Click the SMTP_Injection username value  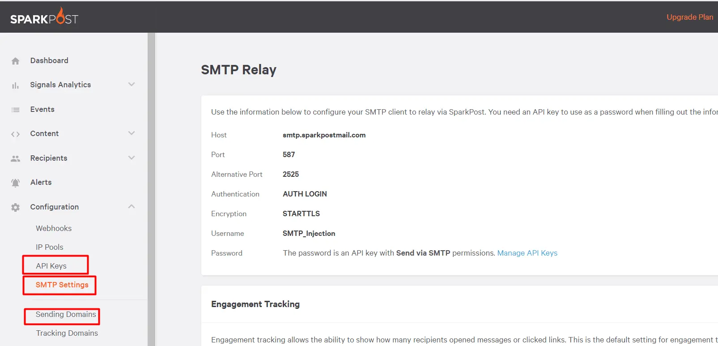point(309,233)
